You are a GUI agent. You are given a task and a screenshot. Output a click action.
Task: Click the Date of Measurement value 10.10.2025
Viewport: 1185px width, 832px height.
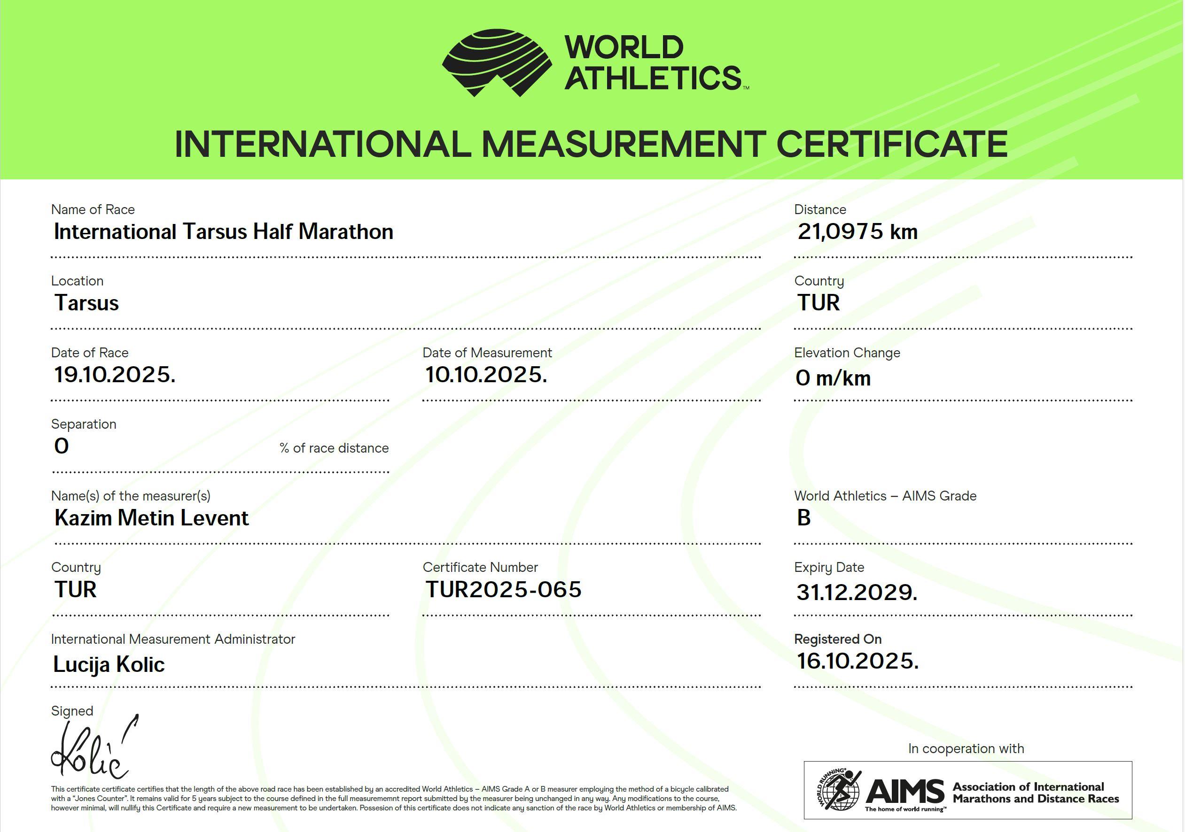(486, 375)
